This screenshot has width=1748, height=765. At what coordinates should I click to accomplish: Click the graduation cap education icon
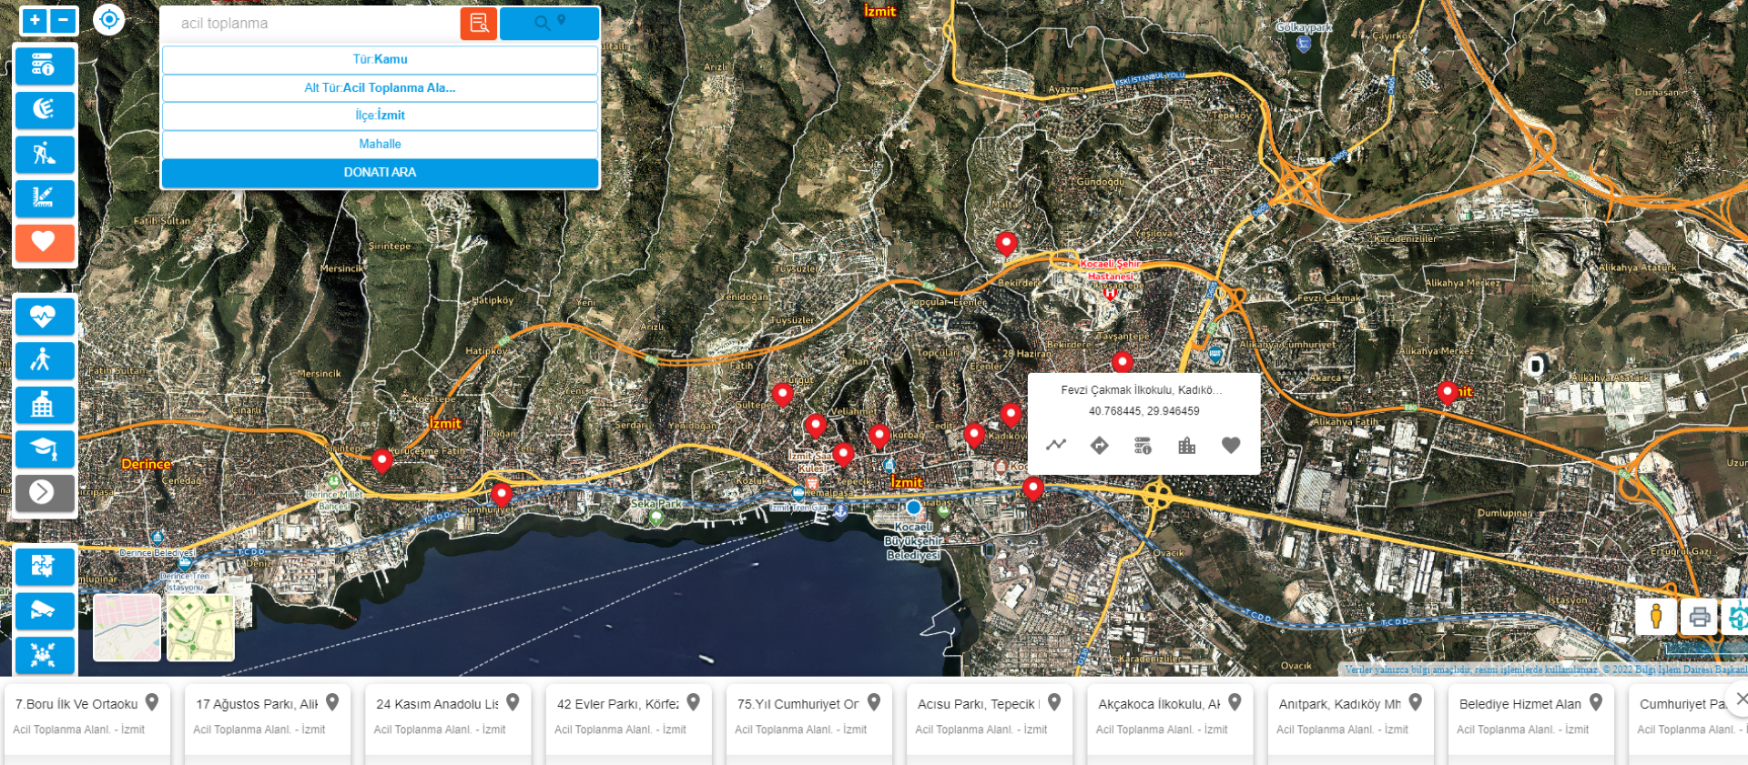pyautogui.click(x=44, y=448)
